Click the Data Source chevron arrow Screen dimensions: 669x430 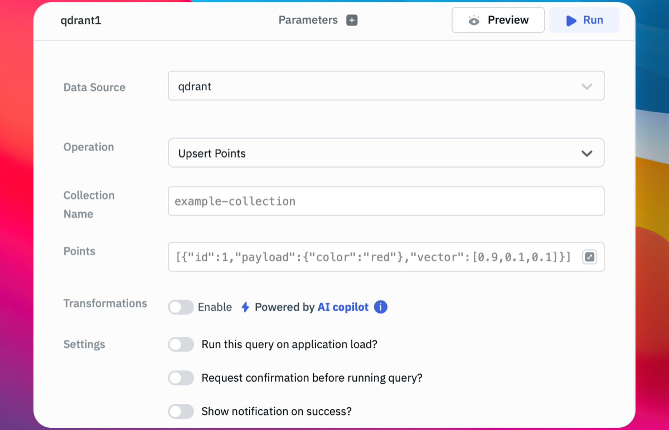tap(586, 86)
